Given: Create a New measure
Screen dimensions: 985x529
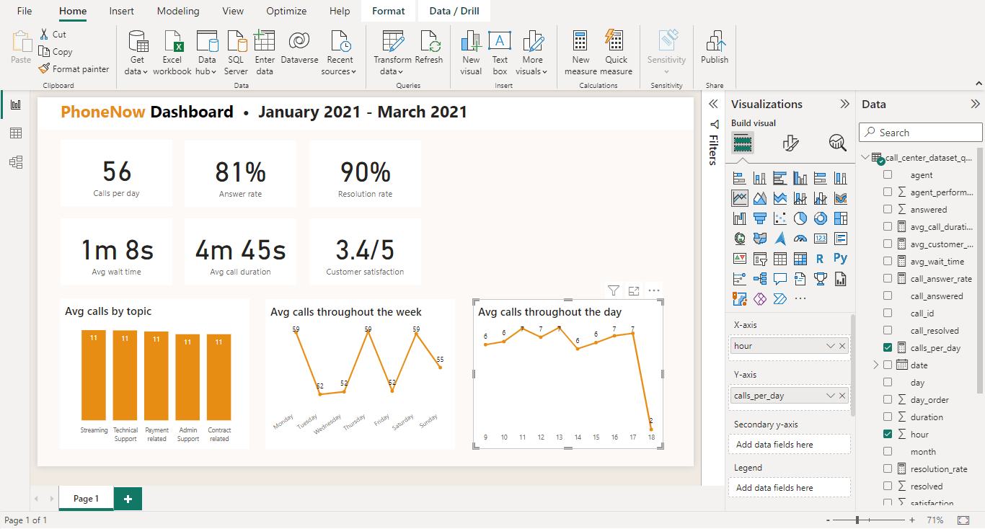Looking at the screenshot, I should (x=580, y=53).
